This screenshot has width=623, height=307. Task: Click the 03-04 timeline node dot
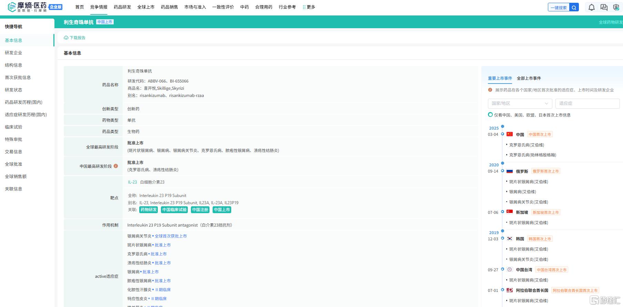tap(502, 134)
